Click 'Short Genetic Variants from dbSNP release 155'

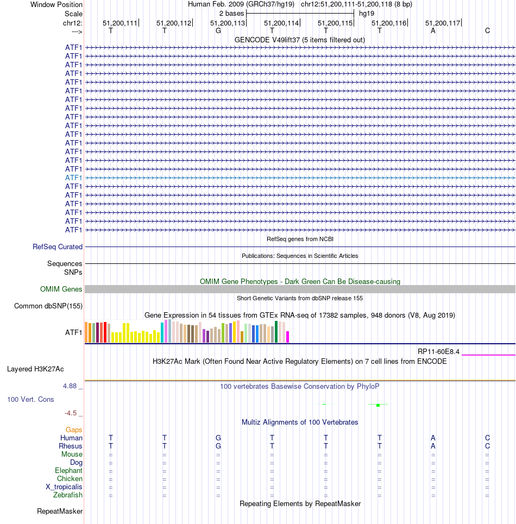click(300, 298)
